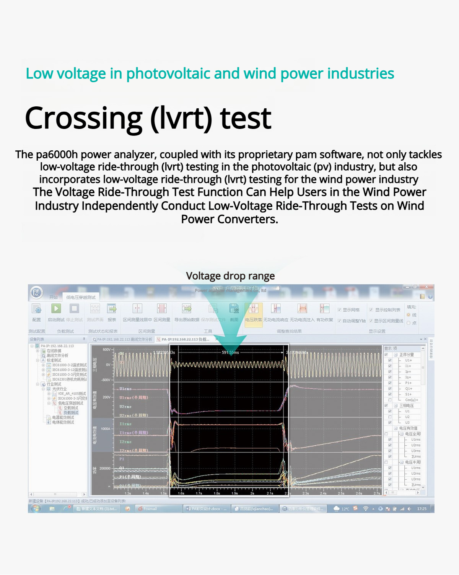Click the 区间测量 interval measurement icon
This screenshot has width=459, height=575.
coord(162,309)
